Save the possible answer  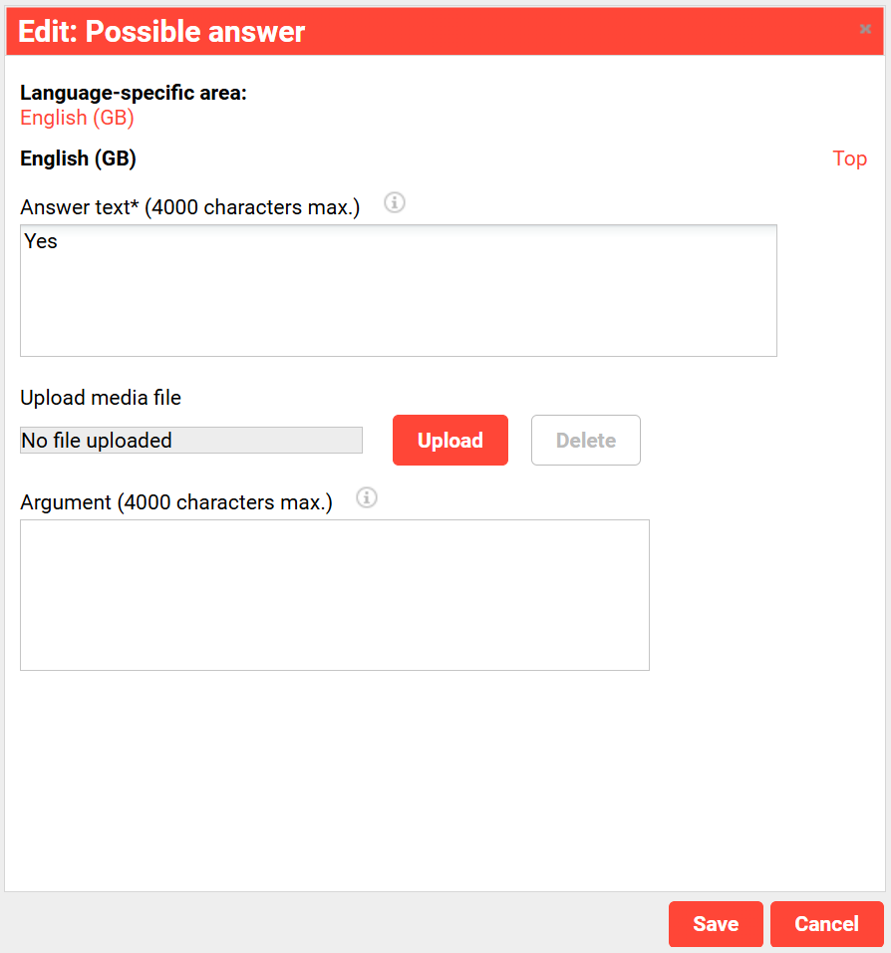click(x=716, y=924)
